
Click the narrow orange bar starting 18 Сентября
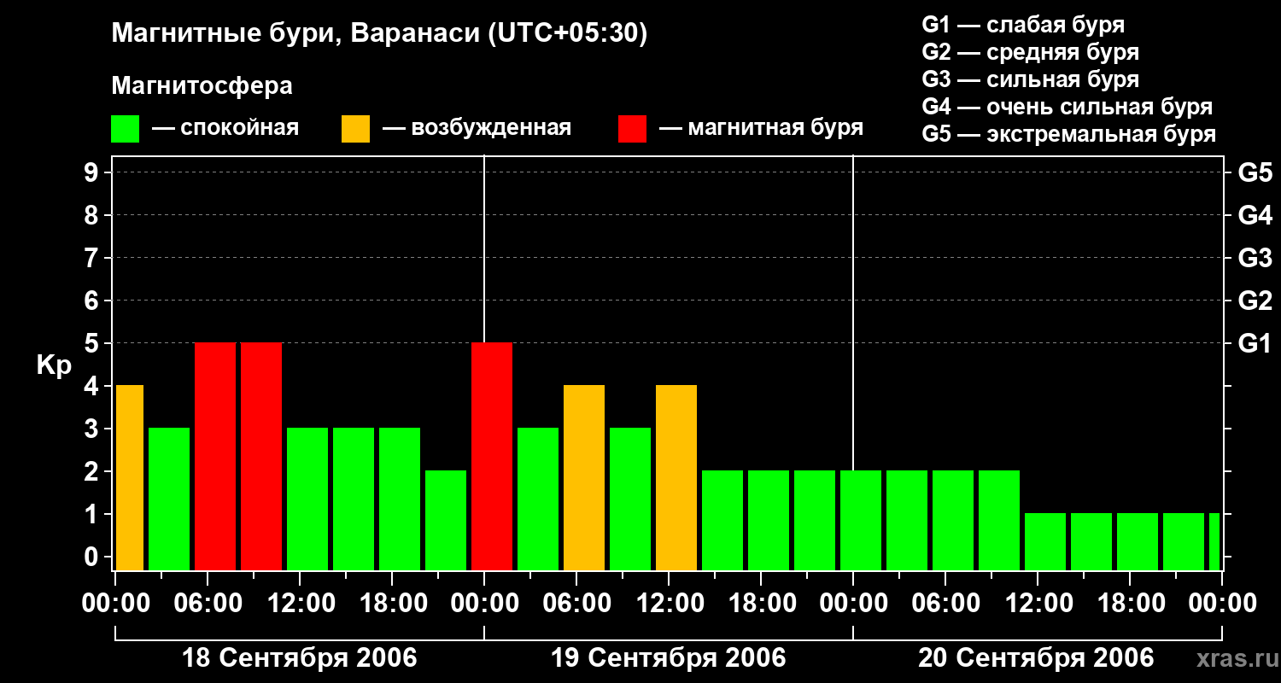coord(130,477)
